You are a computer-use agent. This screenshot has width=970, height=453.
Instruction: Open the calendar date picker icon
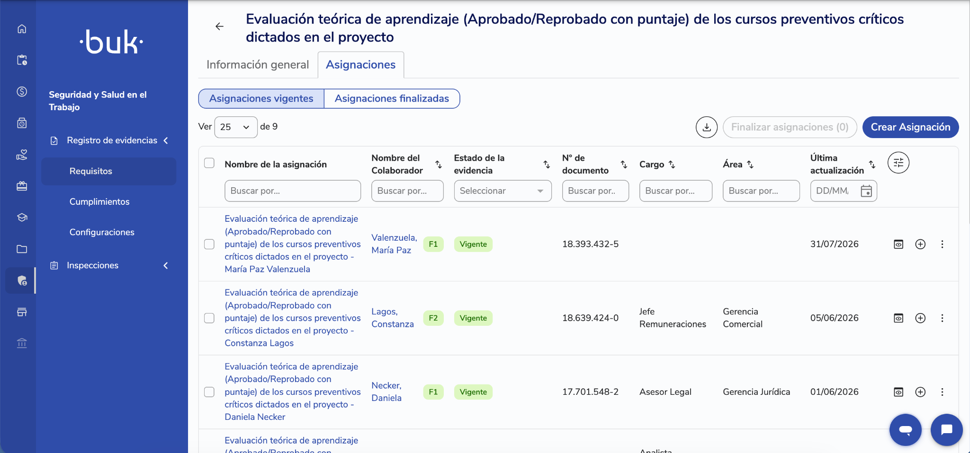[x=866, y=191]
